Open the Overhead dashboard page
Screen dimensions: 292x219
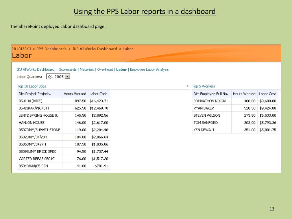(x=105, y=70)
